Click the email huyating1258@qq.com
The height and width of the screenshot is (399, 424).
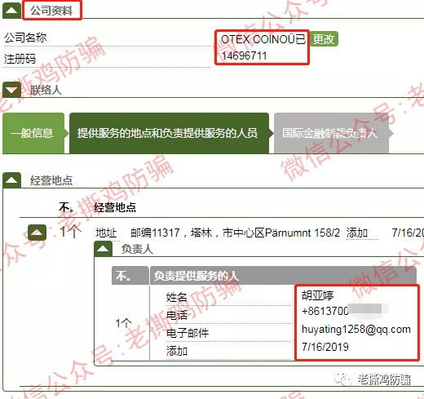click(356, 330)
